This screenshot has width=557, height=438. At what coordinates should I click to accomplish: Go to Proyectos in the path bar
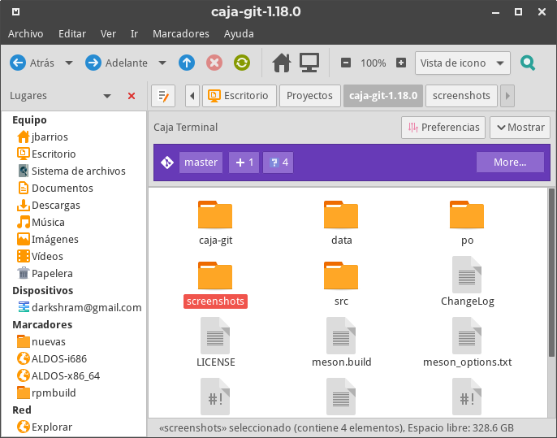point(310,96)
